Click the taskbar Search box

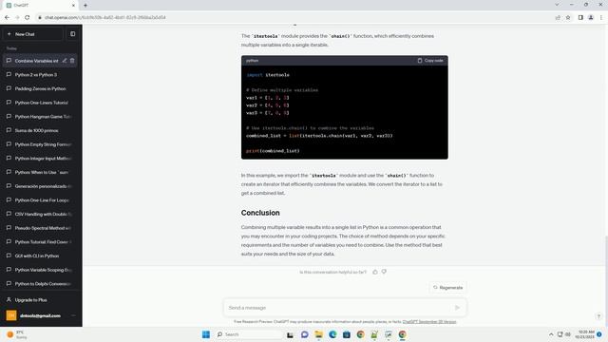248,334
